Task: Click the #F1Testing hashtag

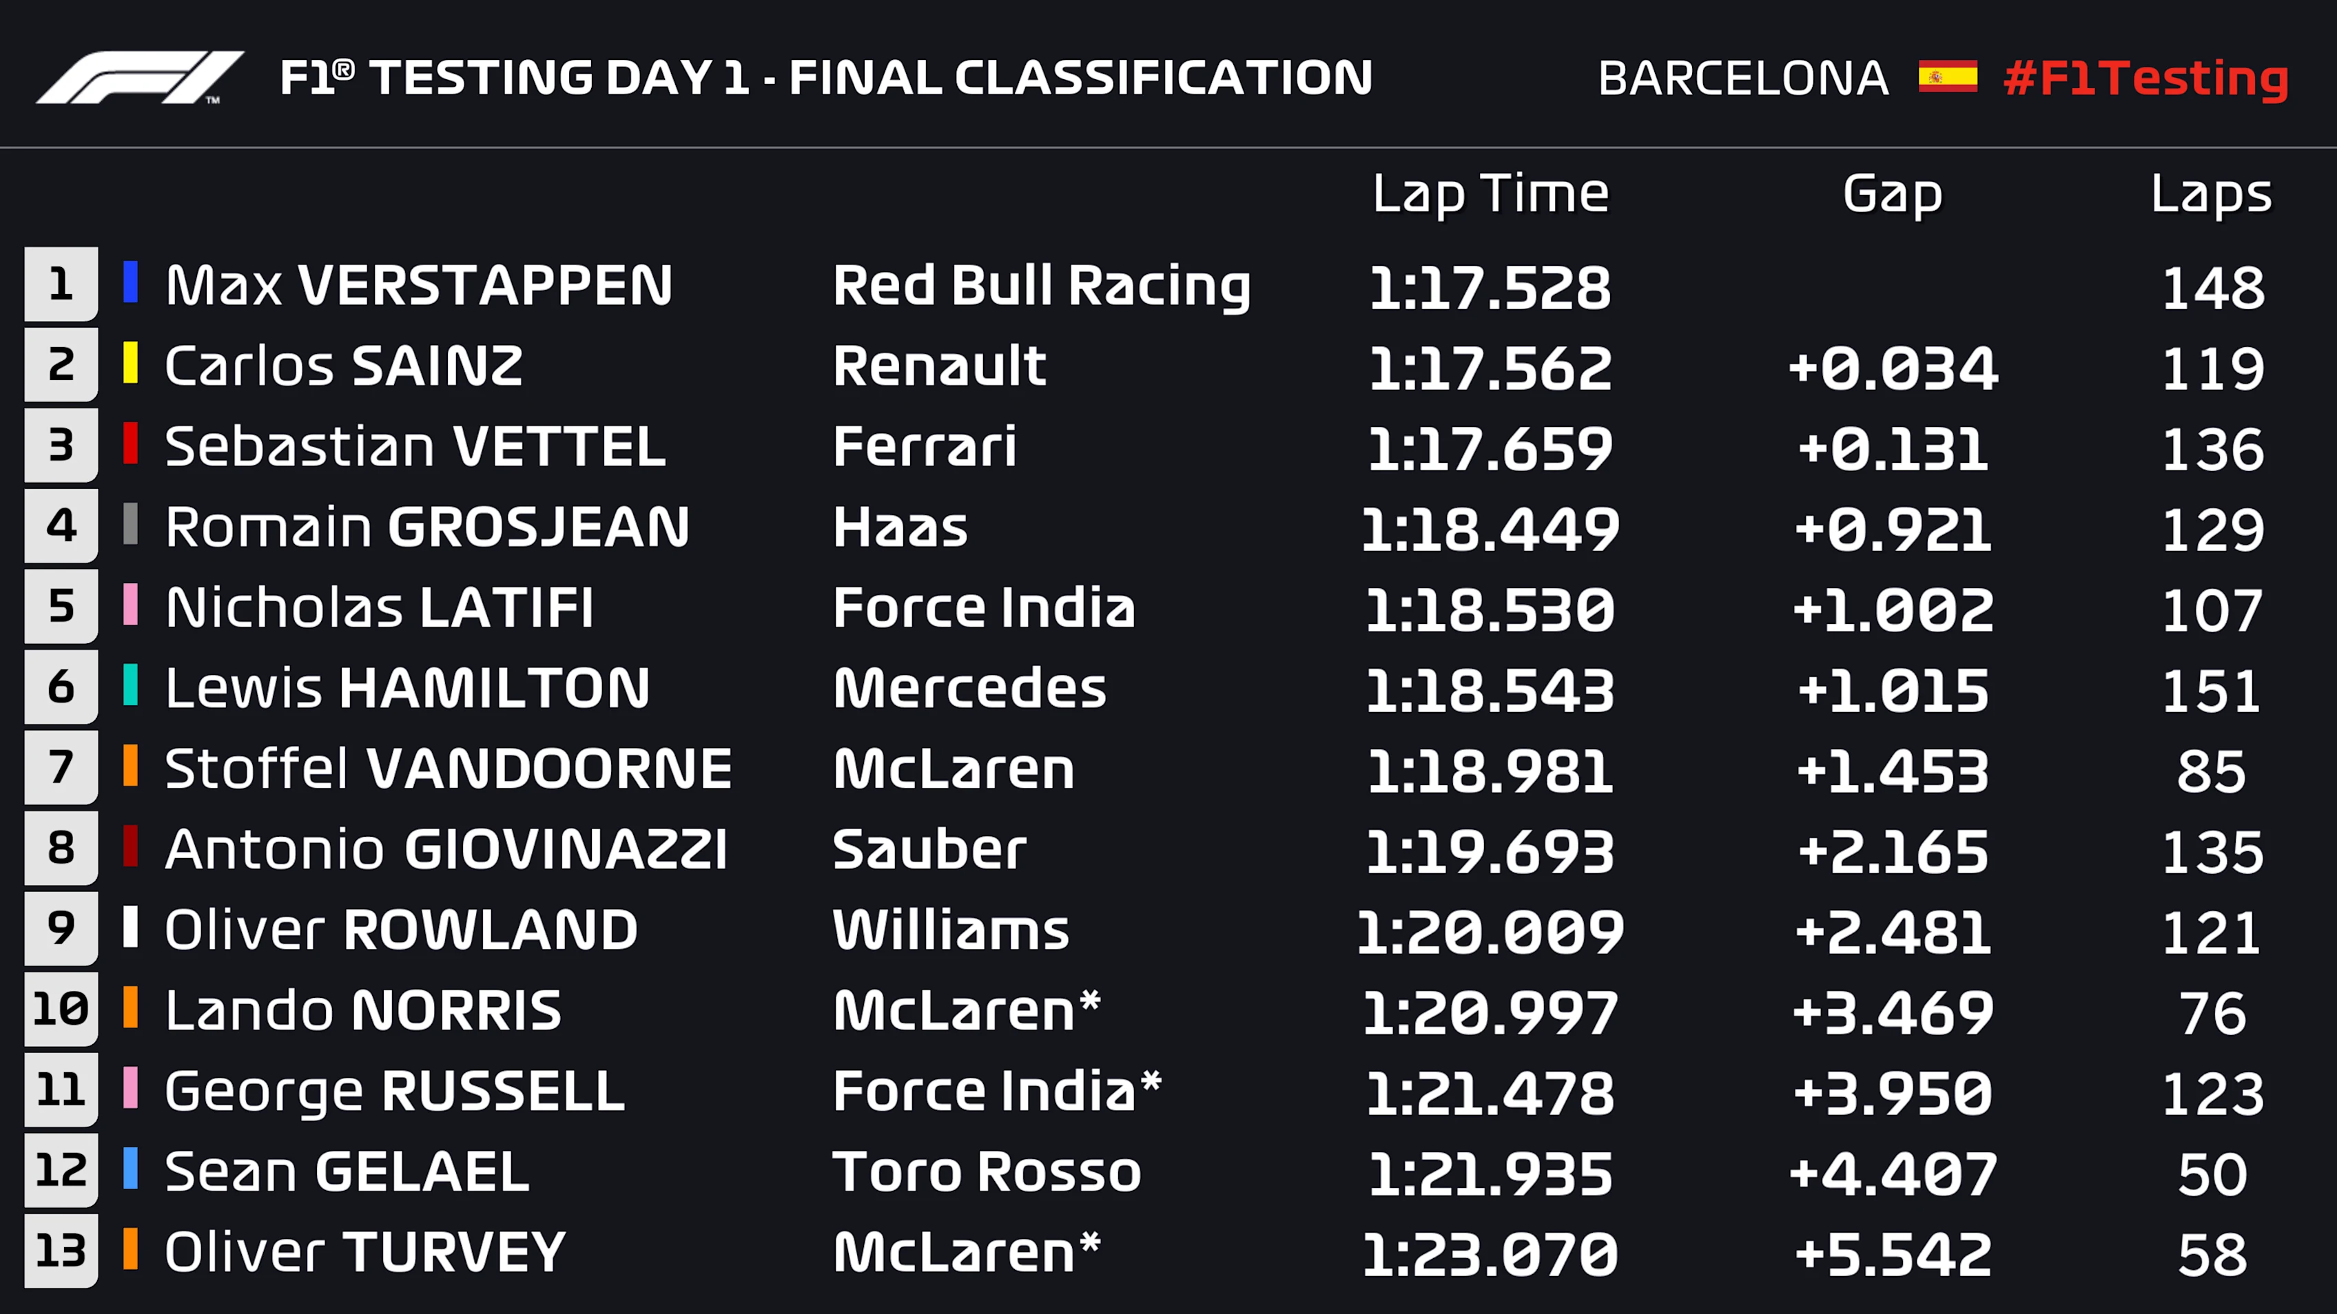Action: tap(2145, 78)
